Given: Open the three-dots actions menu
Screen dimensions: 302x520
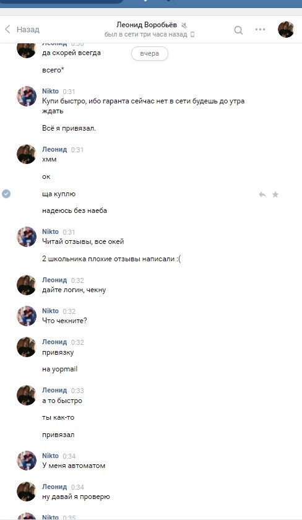Looking at the screenshot, I should point(260,30).
